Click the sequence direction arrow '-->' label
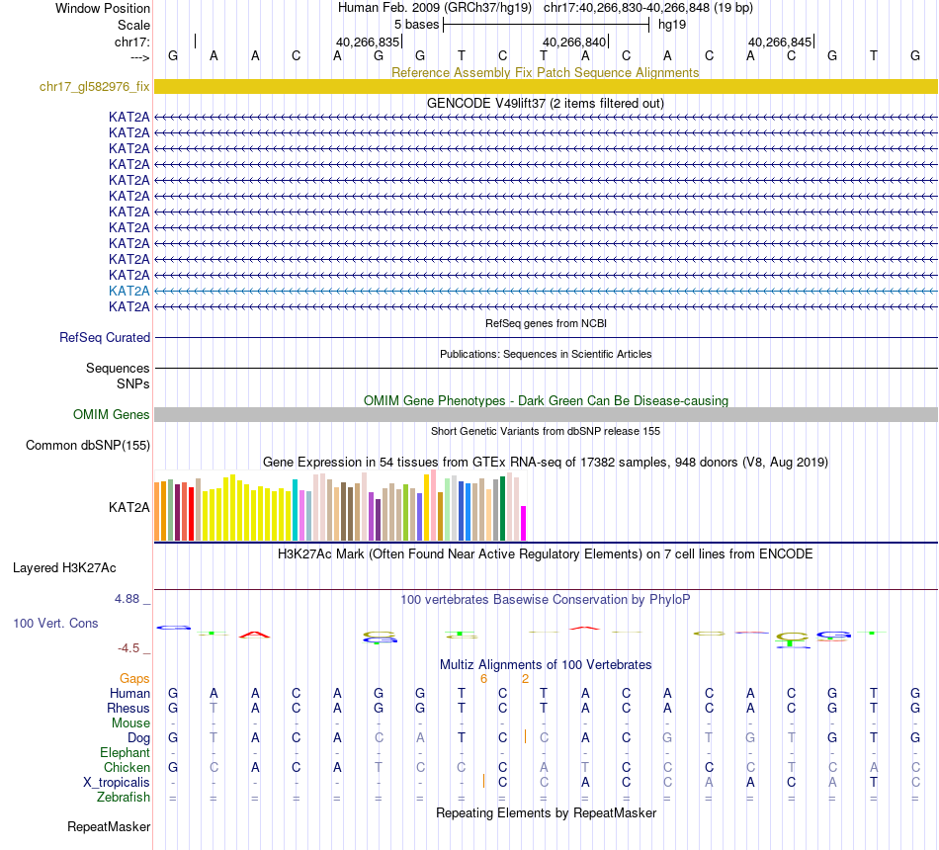The width and height of the screenshot is (939, 850). click(139, 58)
